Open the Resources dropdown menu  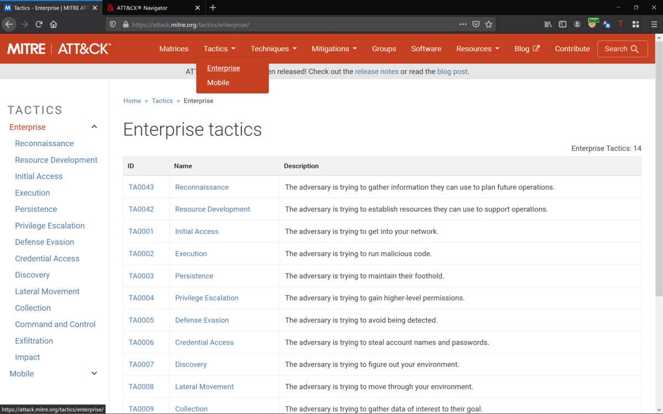478,49
